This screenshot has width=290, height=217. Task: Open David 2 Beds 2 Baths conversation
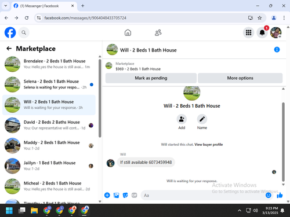click(49, 125)
